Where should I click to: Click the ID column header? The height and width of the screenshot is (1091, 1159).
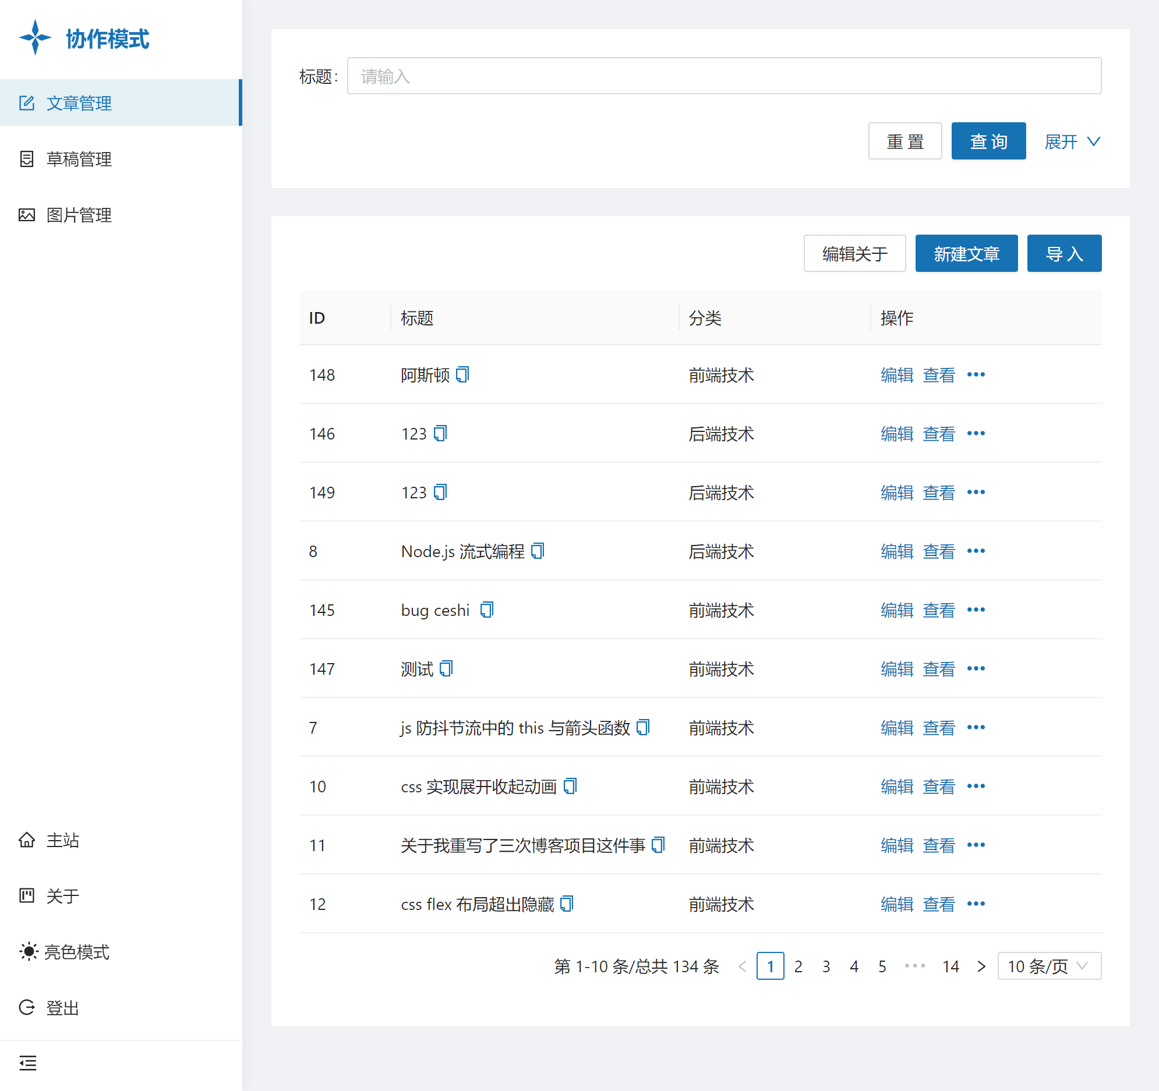pos(345,318)
